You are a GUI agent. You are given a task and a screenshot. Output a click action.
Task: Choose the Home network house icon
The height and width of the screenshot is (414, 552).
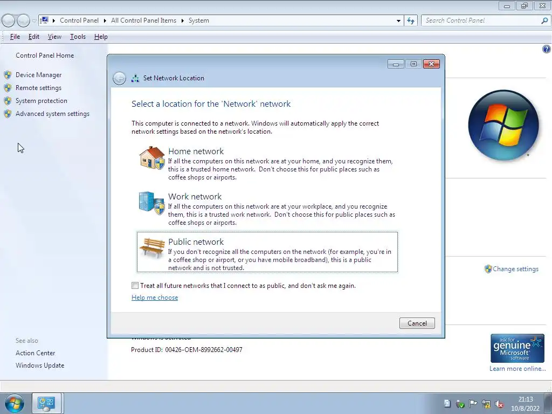coord(152,157)
